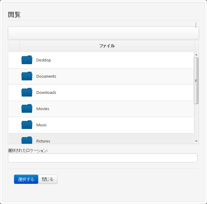Select the Desktop folder name
Image resolution: width=207 pixels, height=204 pixels.
pos(44,60)
